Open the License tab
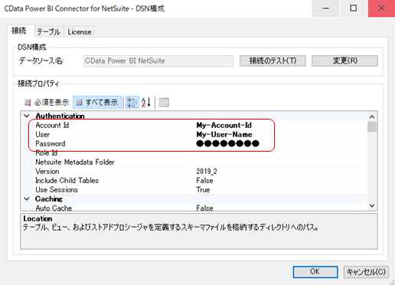 pyautogui.click(x=79, y=32)
